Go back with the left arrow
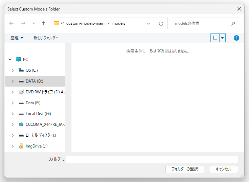This screenshot has width=249, height=182. (12, 23)
